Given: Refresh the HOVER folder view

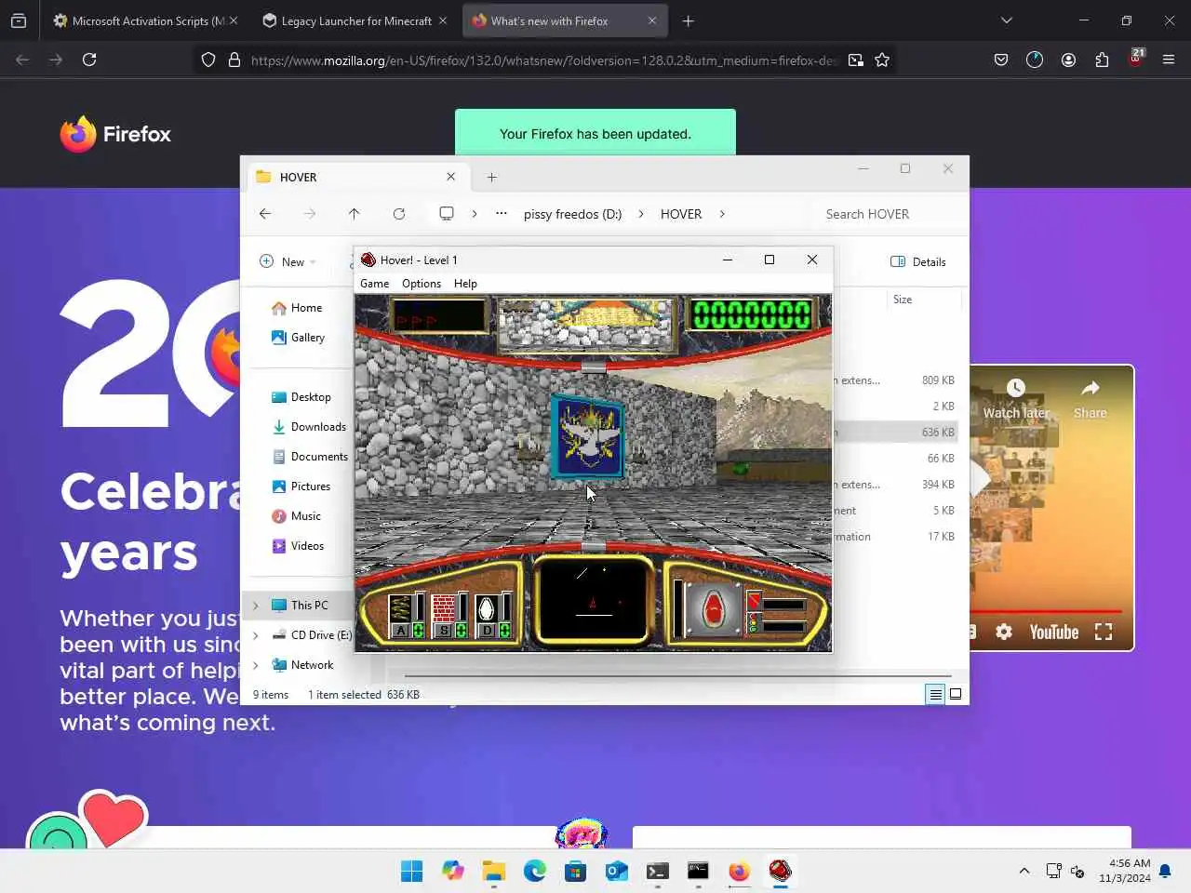Looking at the screenshot, I should click(398, 214).
